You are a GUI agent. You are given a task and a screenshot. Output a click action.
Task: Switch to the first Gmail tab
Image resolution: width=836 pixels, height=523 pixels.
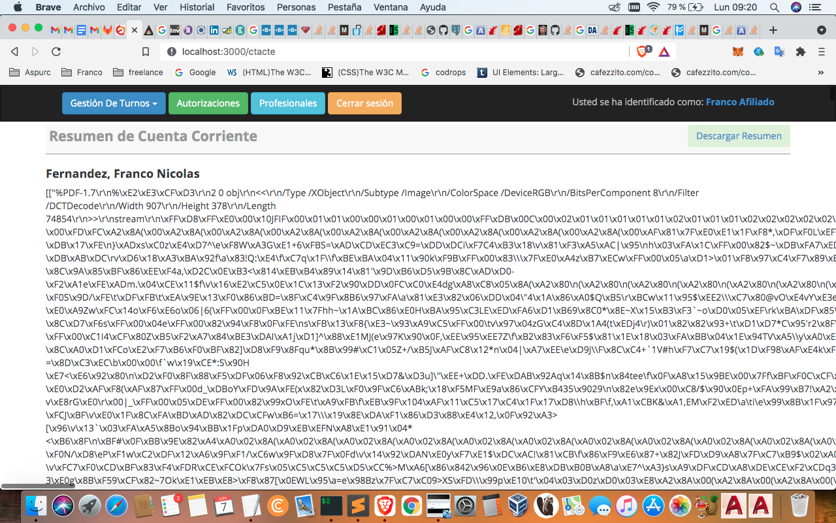tap(55, 30)
